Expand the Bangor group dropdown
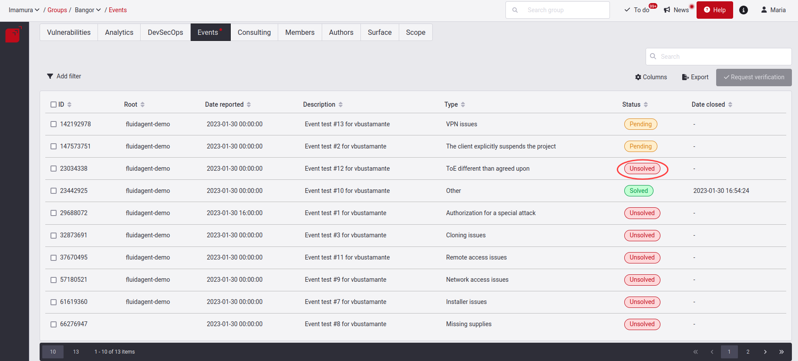The width and height of the screenshot is (798, 361). [88, 10]
